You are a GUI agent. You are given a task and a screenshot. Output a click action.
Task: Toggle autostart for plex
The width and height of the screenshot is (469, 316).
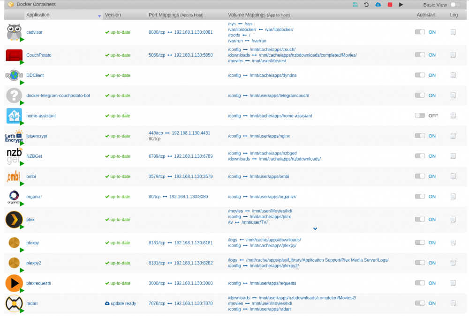420,219
